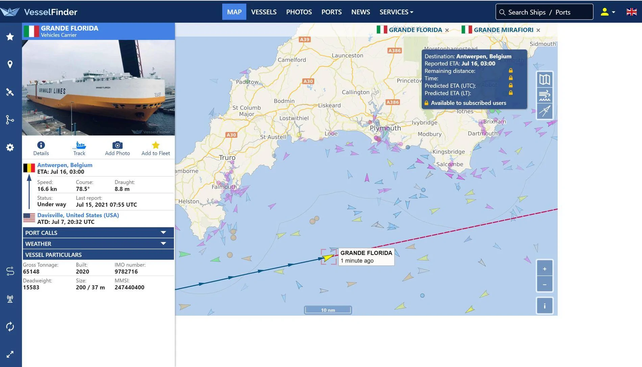Click the IMO number 9782716
642x367 pixels.
pyautogui.click(x=126, y=271)
